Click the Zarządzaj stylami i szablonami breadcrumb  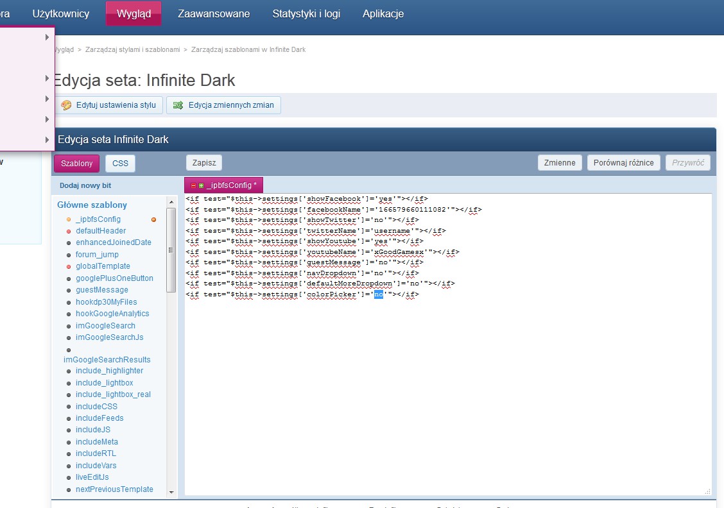coord(133,49)
